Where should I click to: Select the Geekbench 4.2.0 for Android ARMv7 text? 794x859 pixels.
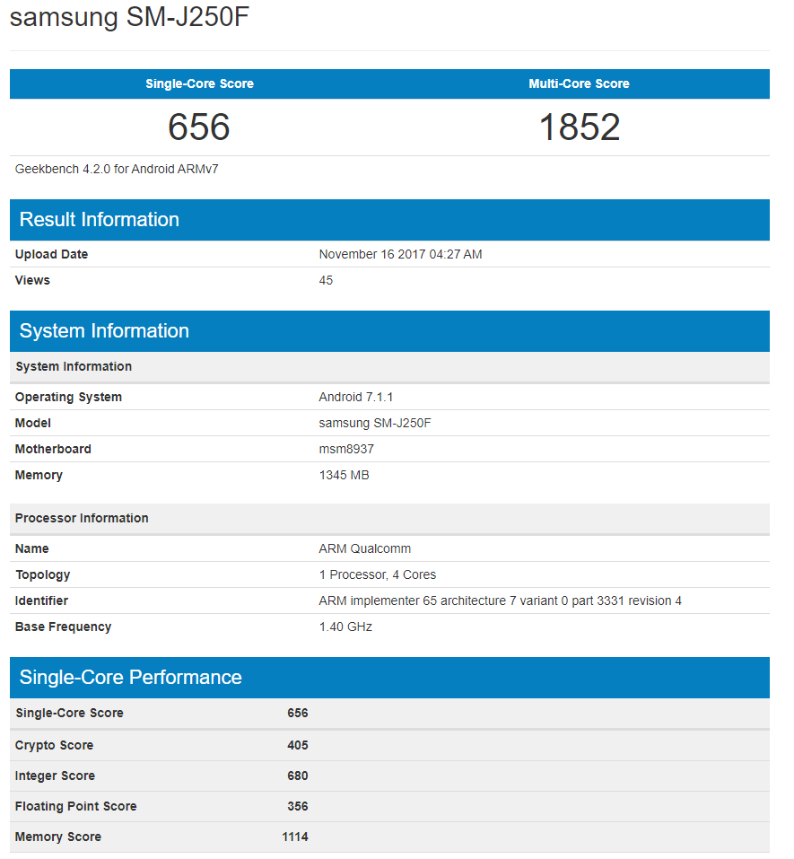117,169
